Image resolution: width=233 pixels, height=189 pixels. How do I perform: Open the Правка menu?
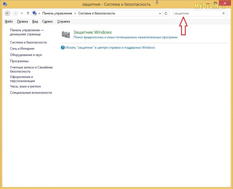[x=23, y=21]
